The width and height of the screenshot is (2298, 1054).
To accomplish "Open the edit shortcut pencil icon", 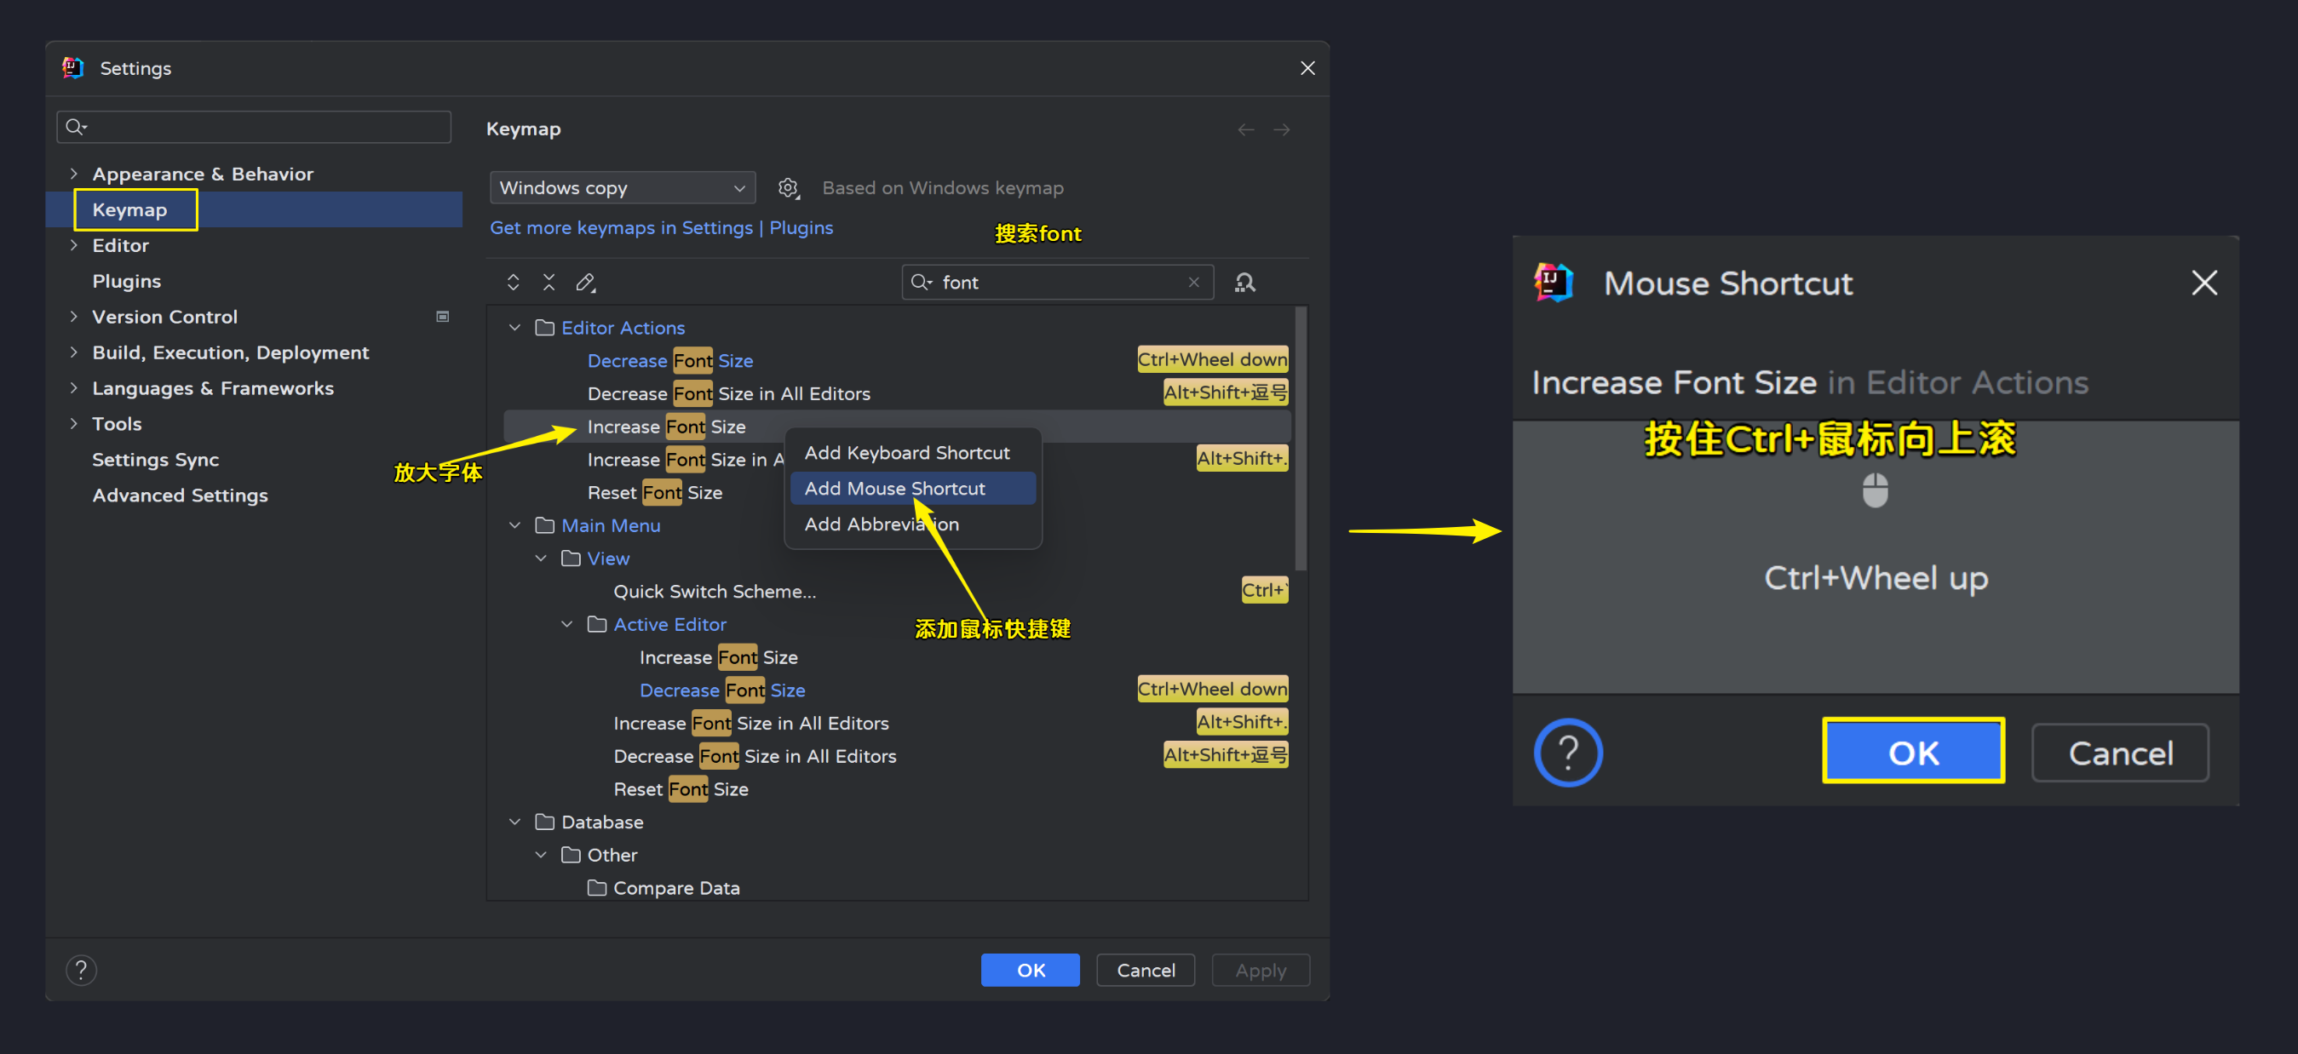I will [x=586, y=282].
